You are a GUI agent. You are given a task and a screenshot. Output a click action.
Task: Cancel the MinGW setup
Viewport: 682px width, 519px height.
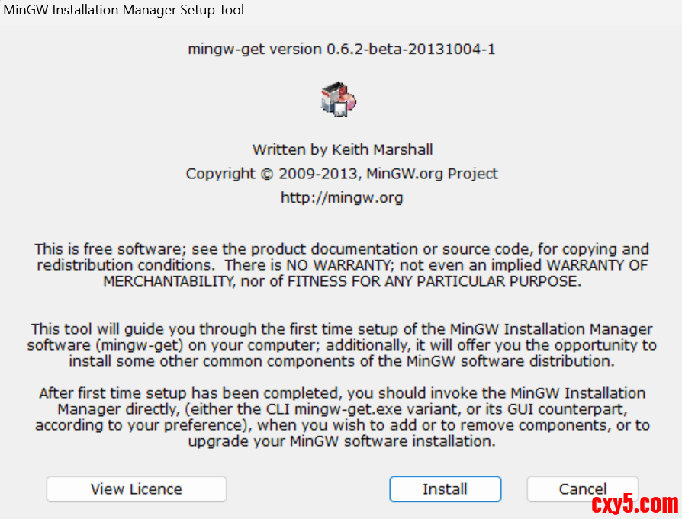582,489
